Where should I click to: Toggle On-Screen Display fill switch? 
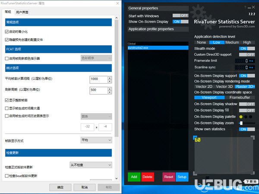(247, 111)
